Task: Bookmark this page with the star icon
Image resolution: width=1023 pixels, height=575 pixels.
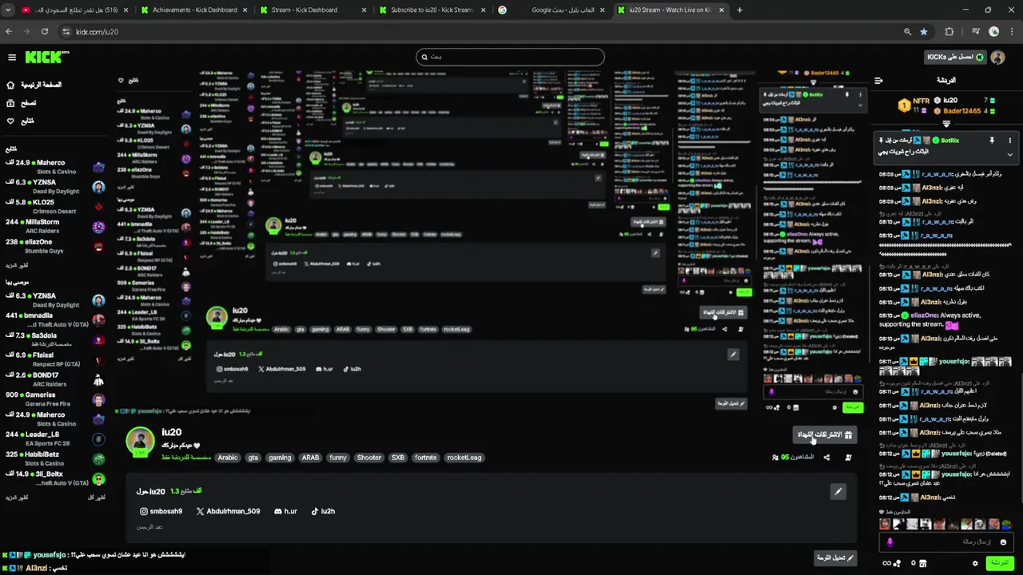Action: (924, 32)
